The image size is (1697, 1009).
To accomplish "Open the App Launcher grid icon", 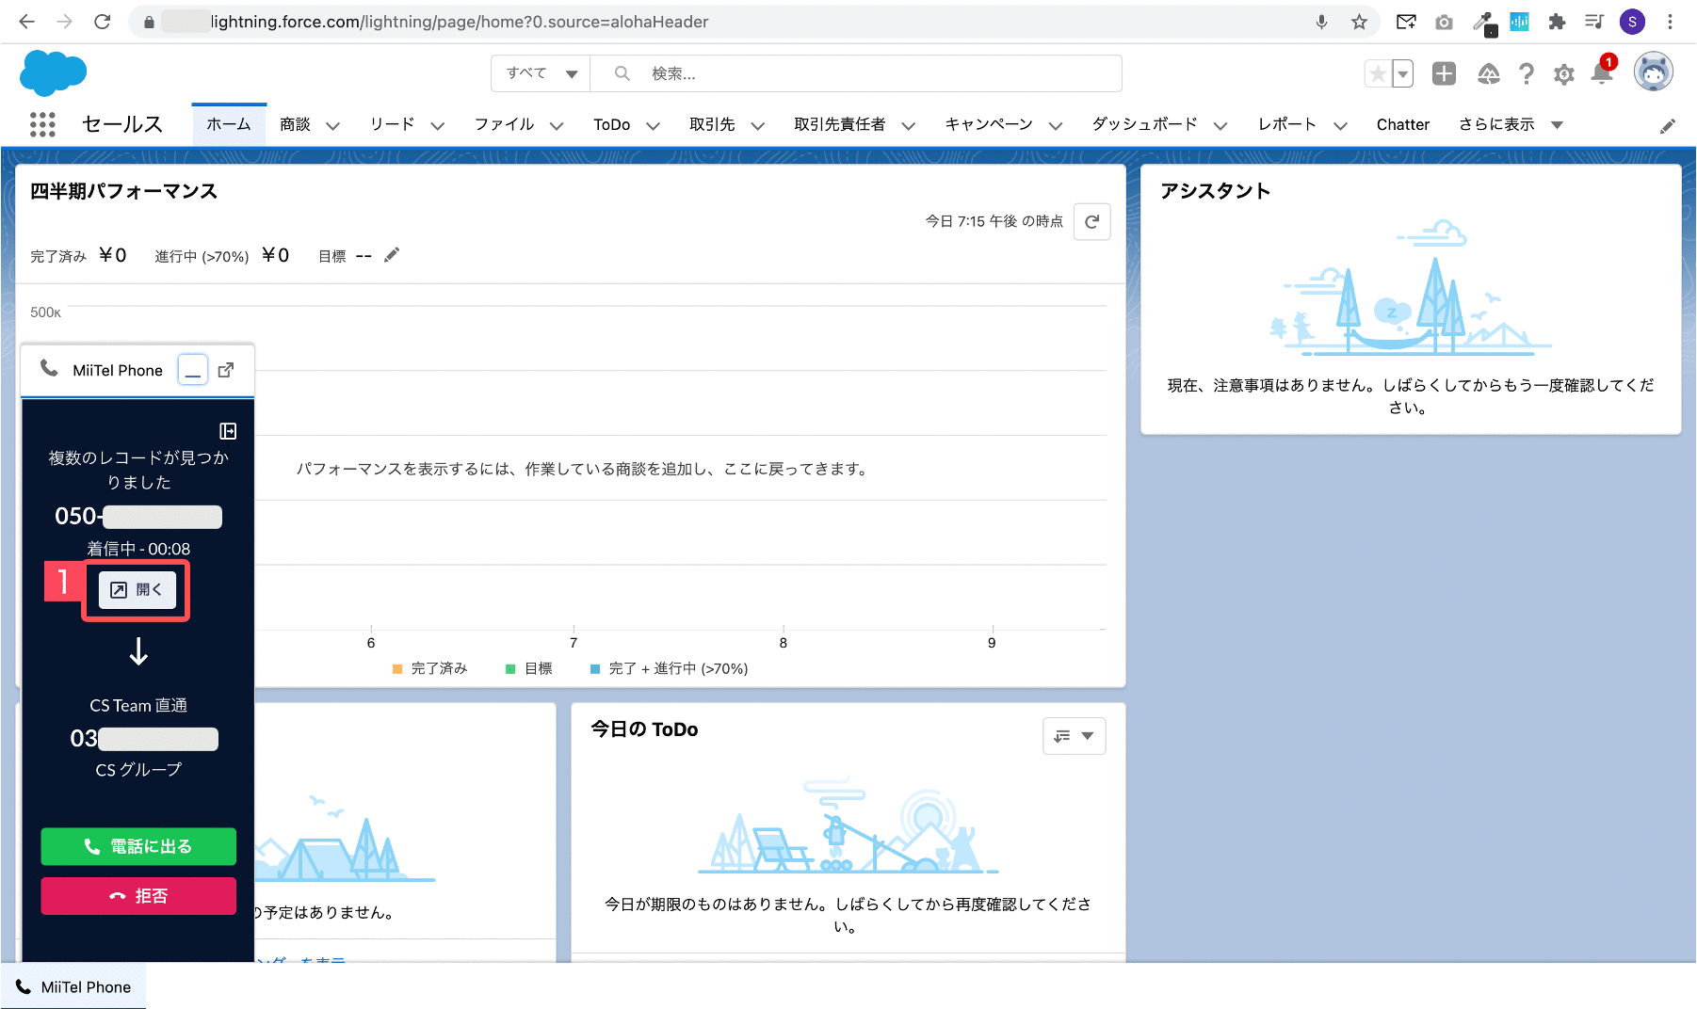I will (x=42, y=124).
